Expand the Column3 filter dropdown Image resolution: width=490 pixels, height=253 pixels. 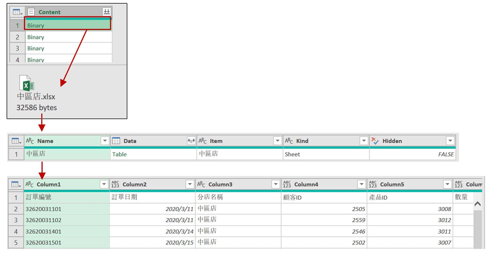tap(276, 184)
